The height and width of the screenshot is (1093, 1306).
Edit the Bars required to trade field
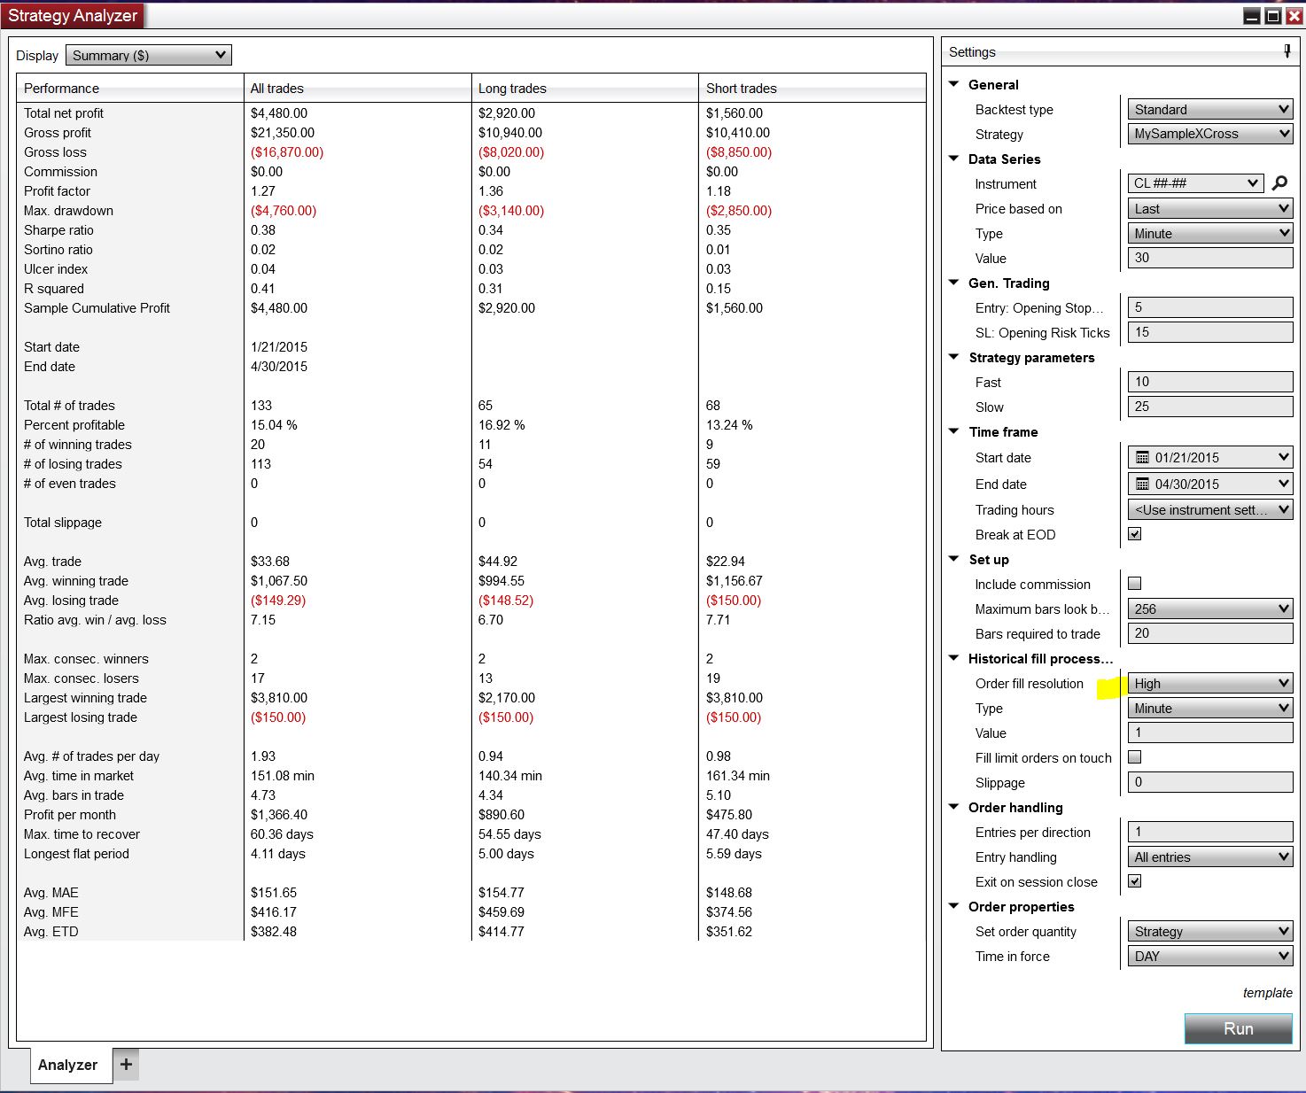(x=1209, y=633)
